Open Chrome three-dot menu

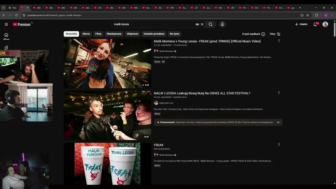pos(332,15)
